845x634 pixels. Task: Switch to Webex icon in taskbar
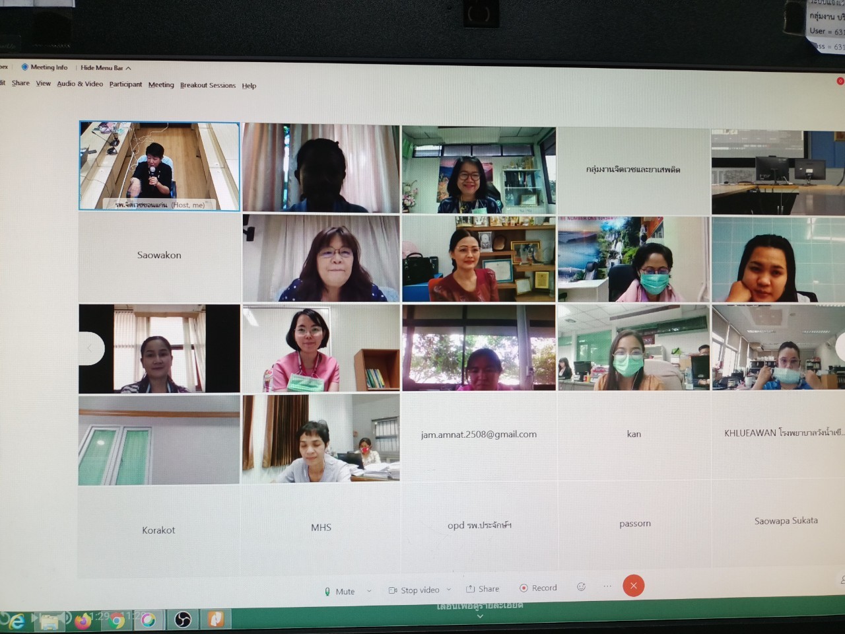point(149,619)
